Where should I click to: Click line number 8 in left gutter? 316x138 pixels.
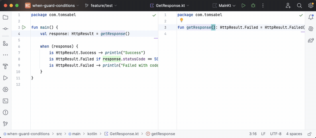coord(19,59)
